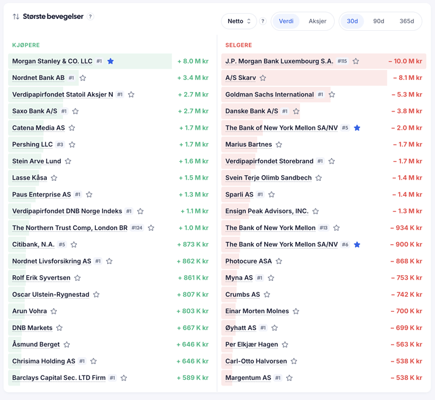Open Crumbs AS shareholder page

click(x=243, y=294)
